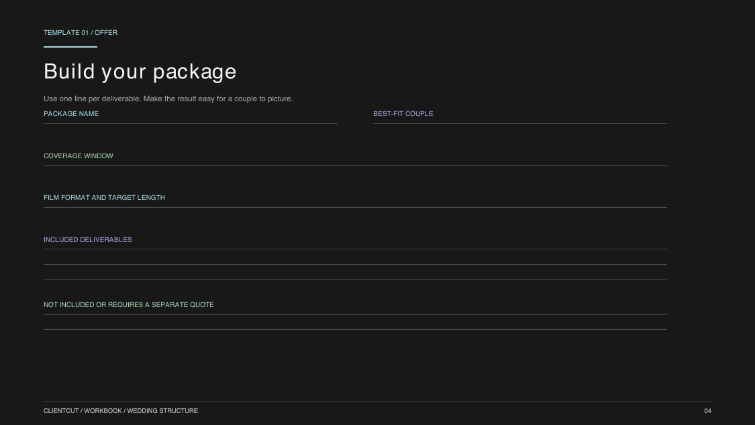
Task: Click the page number 04
Action: pyautogui.click(x=708, y=411)
